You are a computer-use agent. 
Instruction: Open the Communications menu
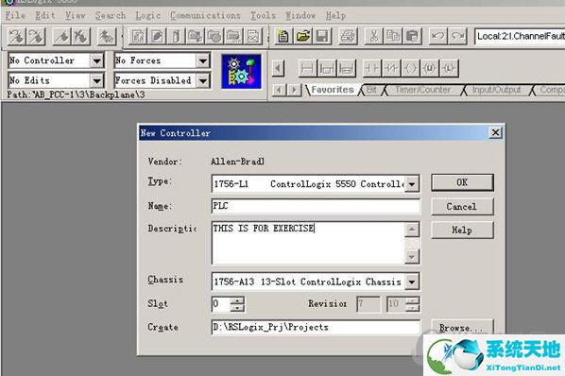(205, 15)
